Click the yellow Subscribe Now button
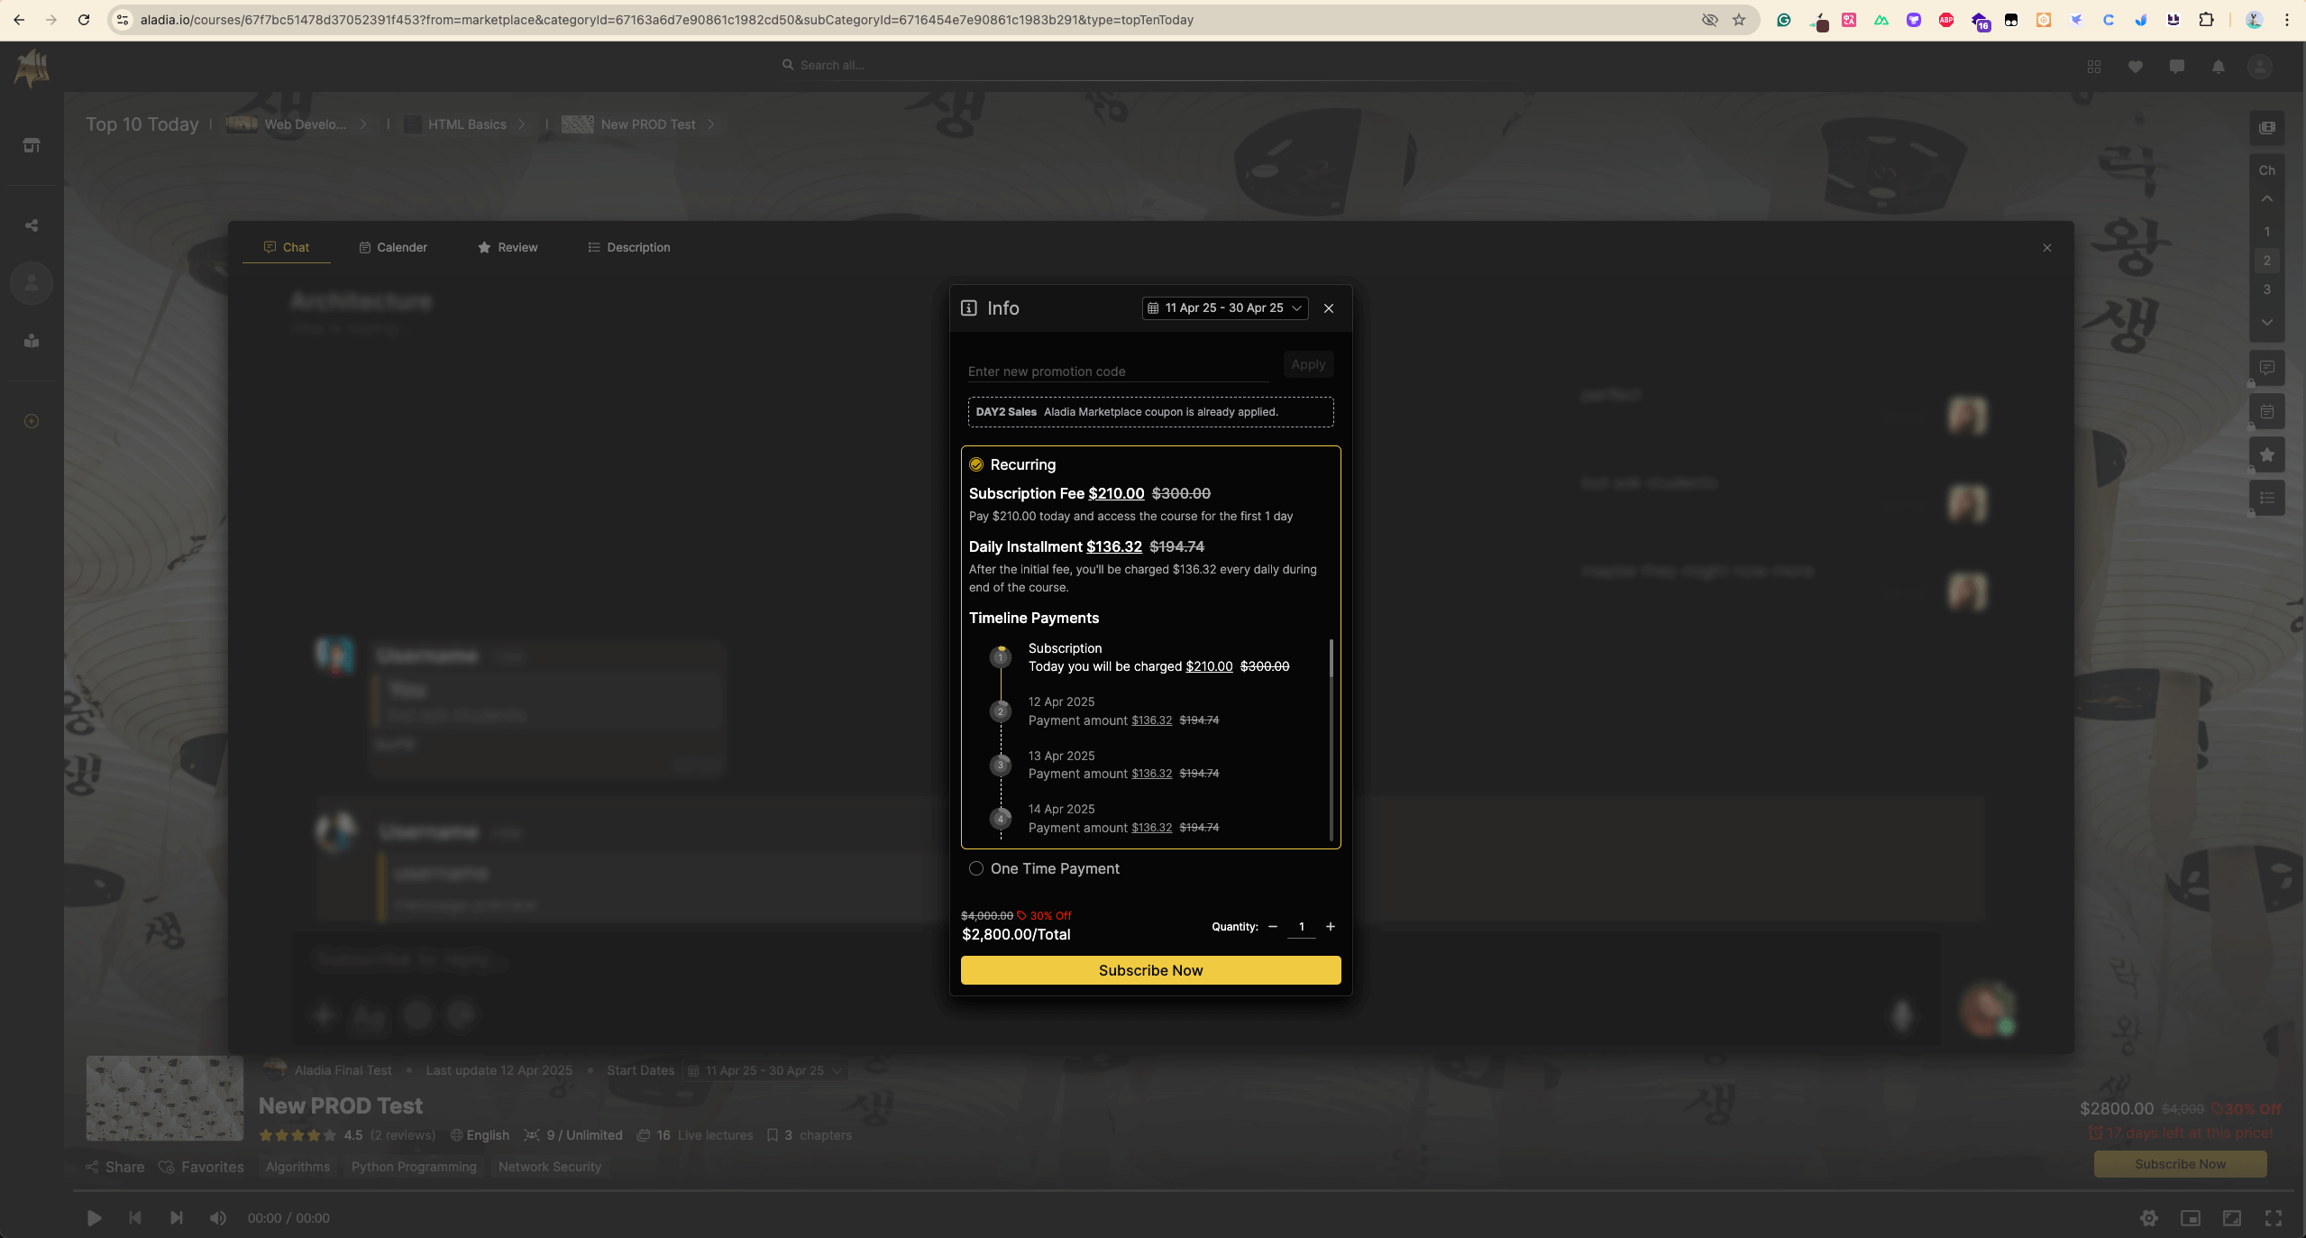Viewport: 2306px width, 1238px height. coord(1150,970)
